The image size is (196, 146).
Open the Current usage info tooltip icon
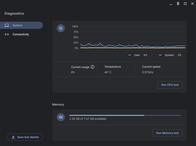(x=92, y=67)
